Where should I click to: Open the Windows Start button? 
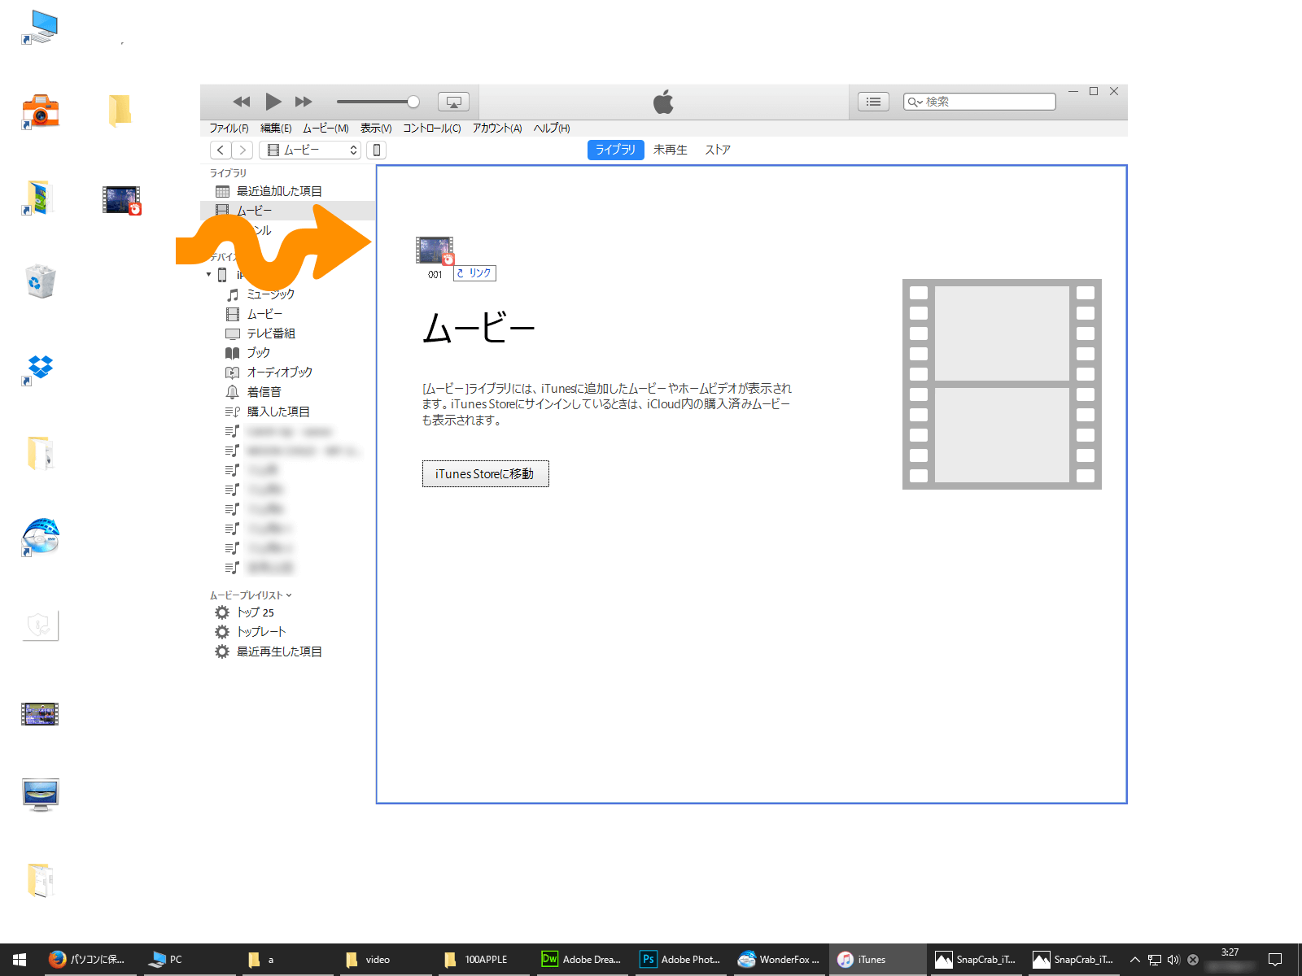20,960
